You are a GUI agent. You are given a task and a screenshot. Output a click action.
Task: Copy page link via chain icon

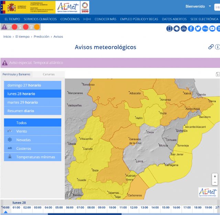pyautogui.click(x=211, y=47)
